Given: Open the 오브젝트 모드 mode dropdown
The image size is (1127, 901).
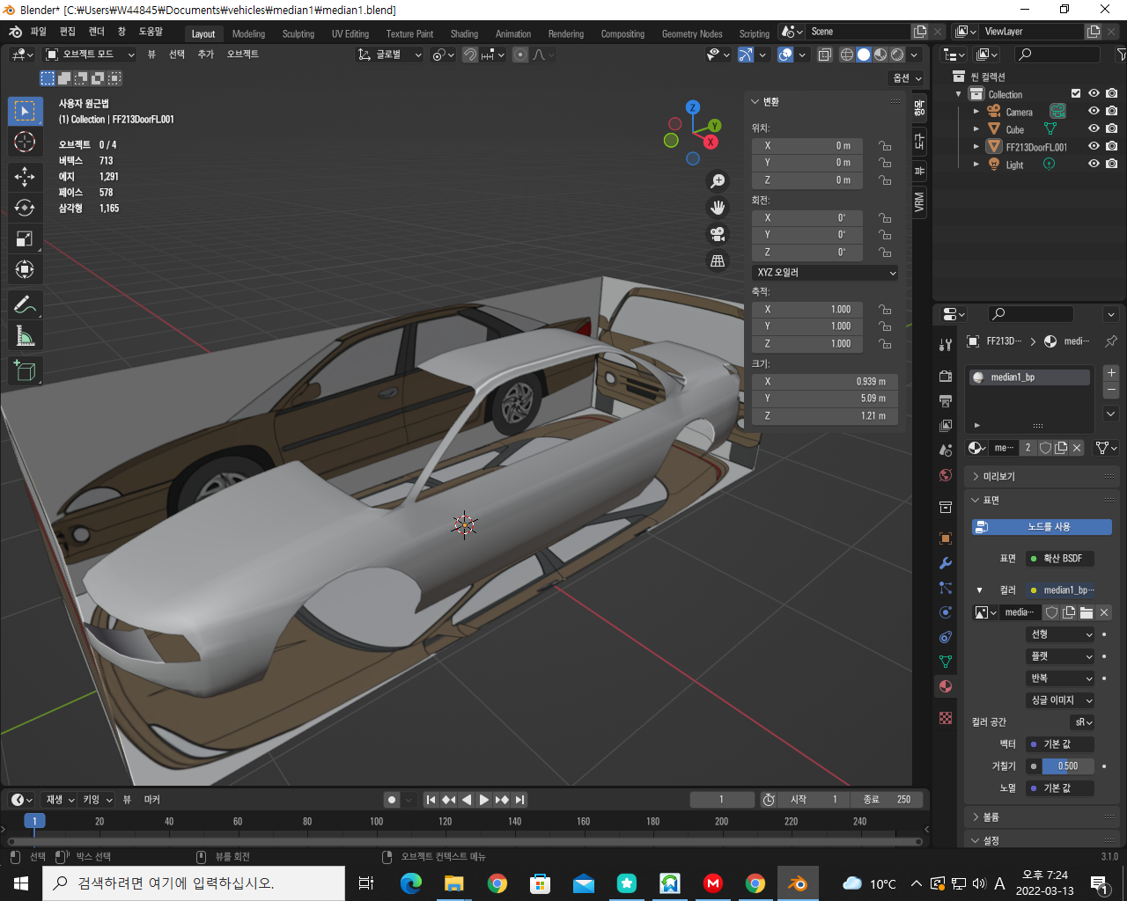Looking at the screenshot, I should pos(90,55).
